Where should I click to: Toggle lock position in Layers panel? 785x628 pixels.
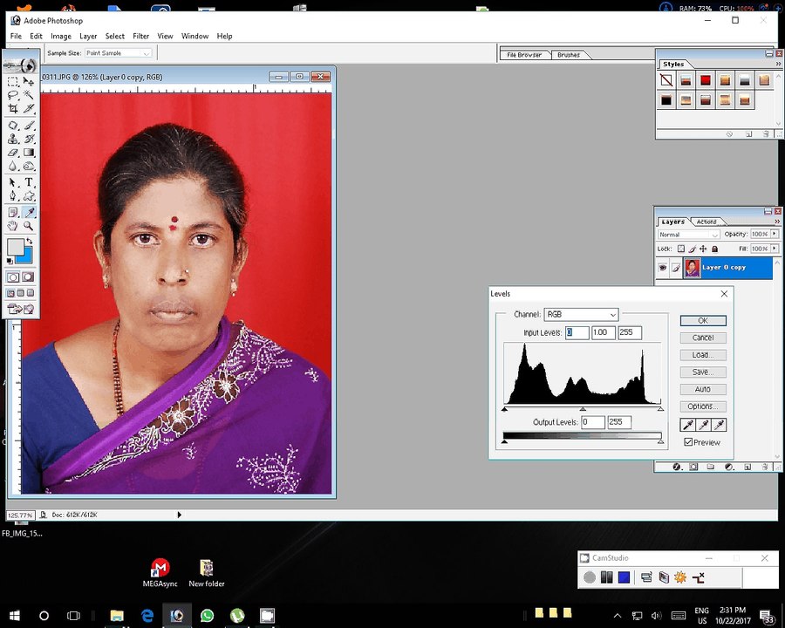point(703,249)
